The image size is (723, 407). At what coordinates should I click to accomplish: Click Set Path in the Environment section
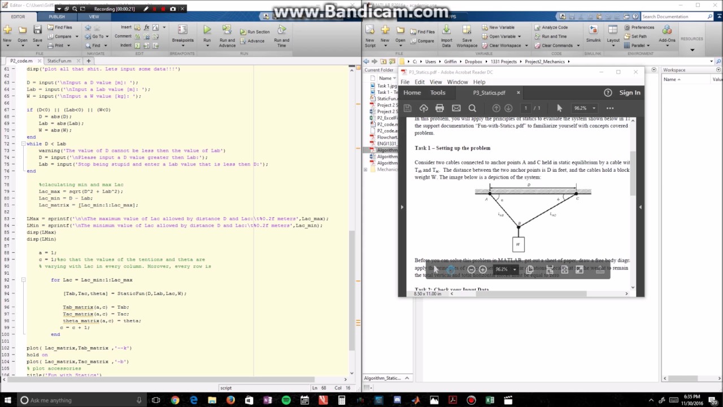(x=635, y=36)
